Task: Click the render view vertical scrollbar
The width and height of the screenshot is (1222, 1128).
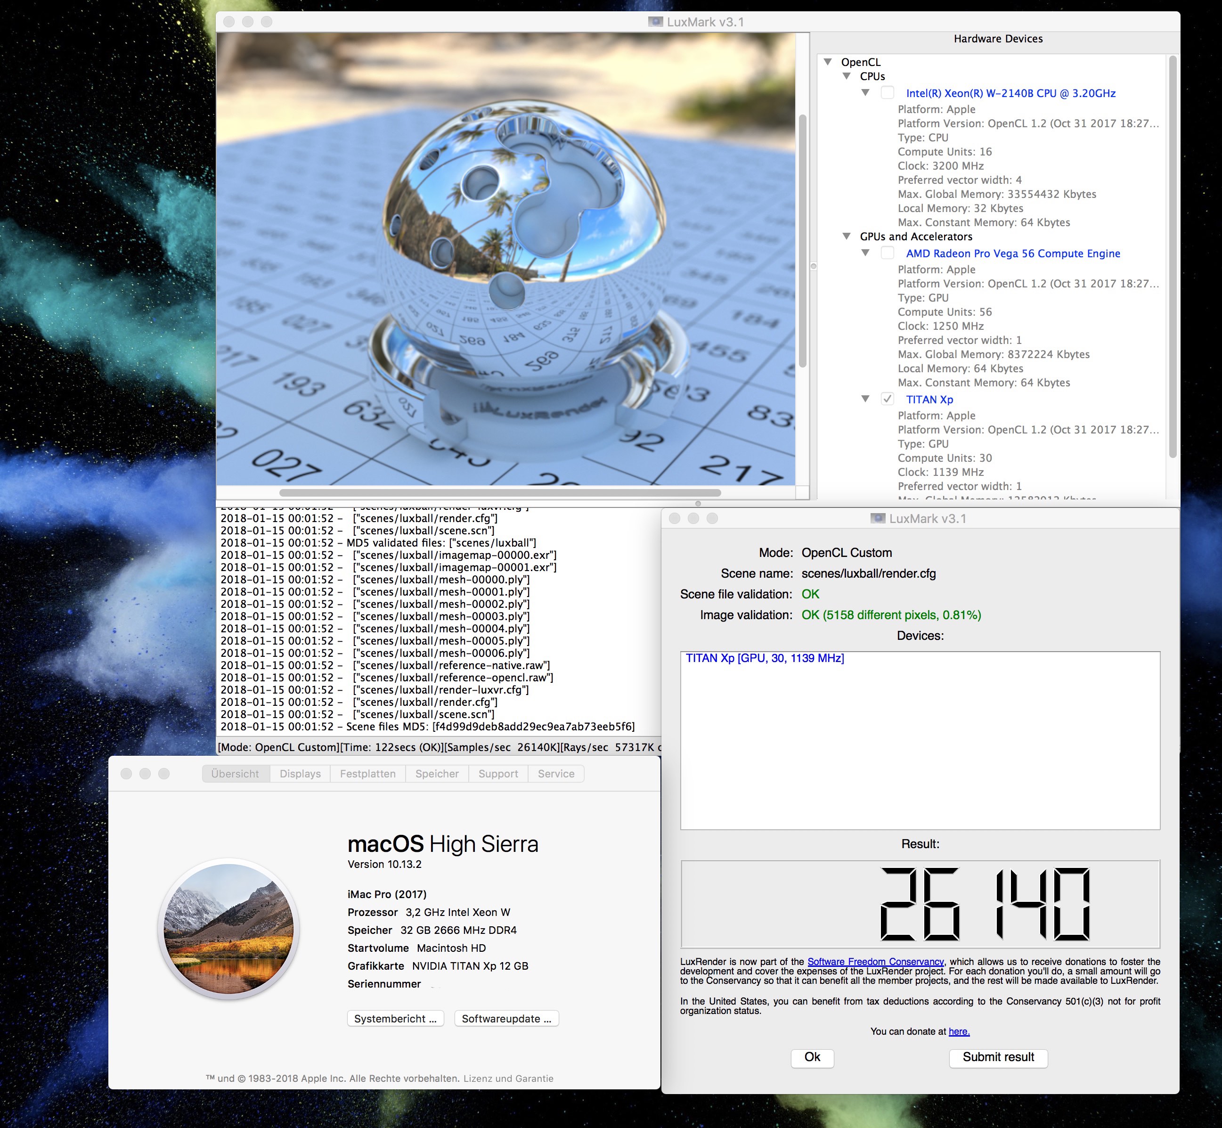Action: [x=803, y=240]
